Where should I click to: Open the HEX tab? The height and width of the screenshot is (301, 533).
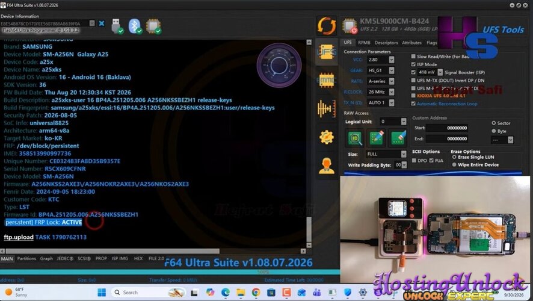(x=138, y=258)
